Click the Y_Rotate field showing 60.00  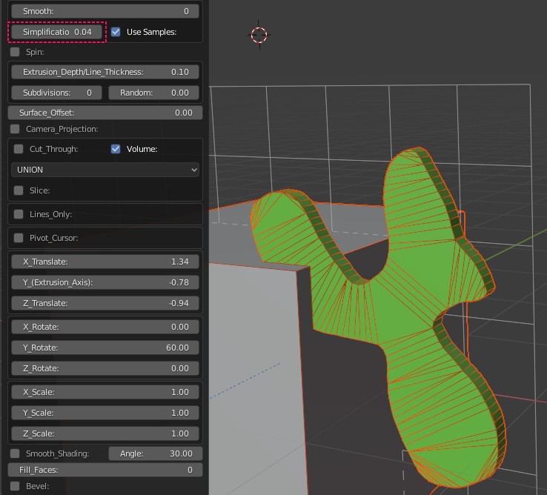click(106, 348)
